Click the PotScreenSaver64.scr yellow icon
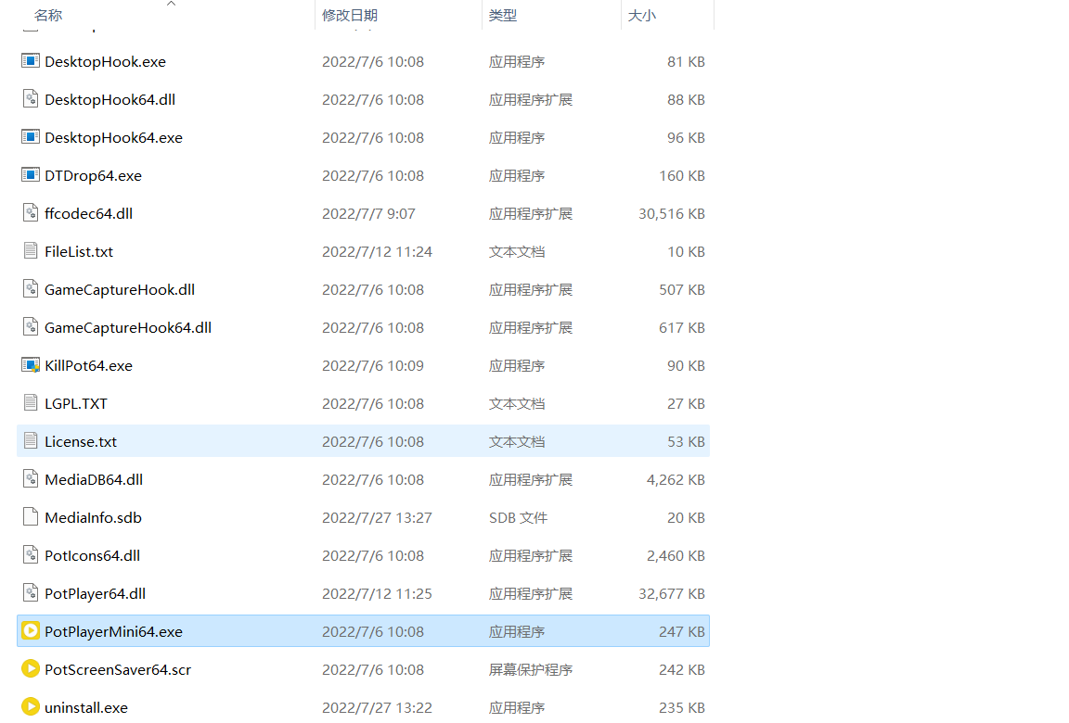Image resolution: width=1069 pixels, height=723 pixels. click(x=30, y=669)
